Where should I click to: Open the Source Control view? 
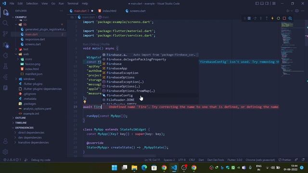(x=5, y=34)
